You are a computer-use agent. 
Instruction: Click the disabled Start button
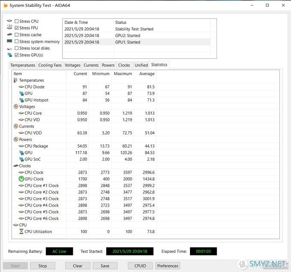(15, 266)
